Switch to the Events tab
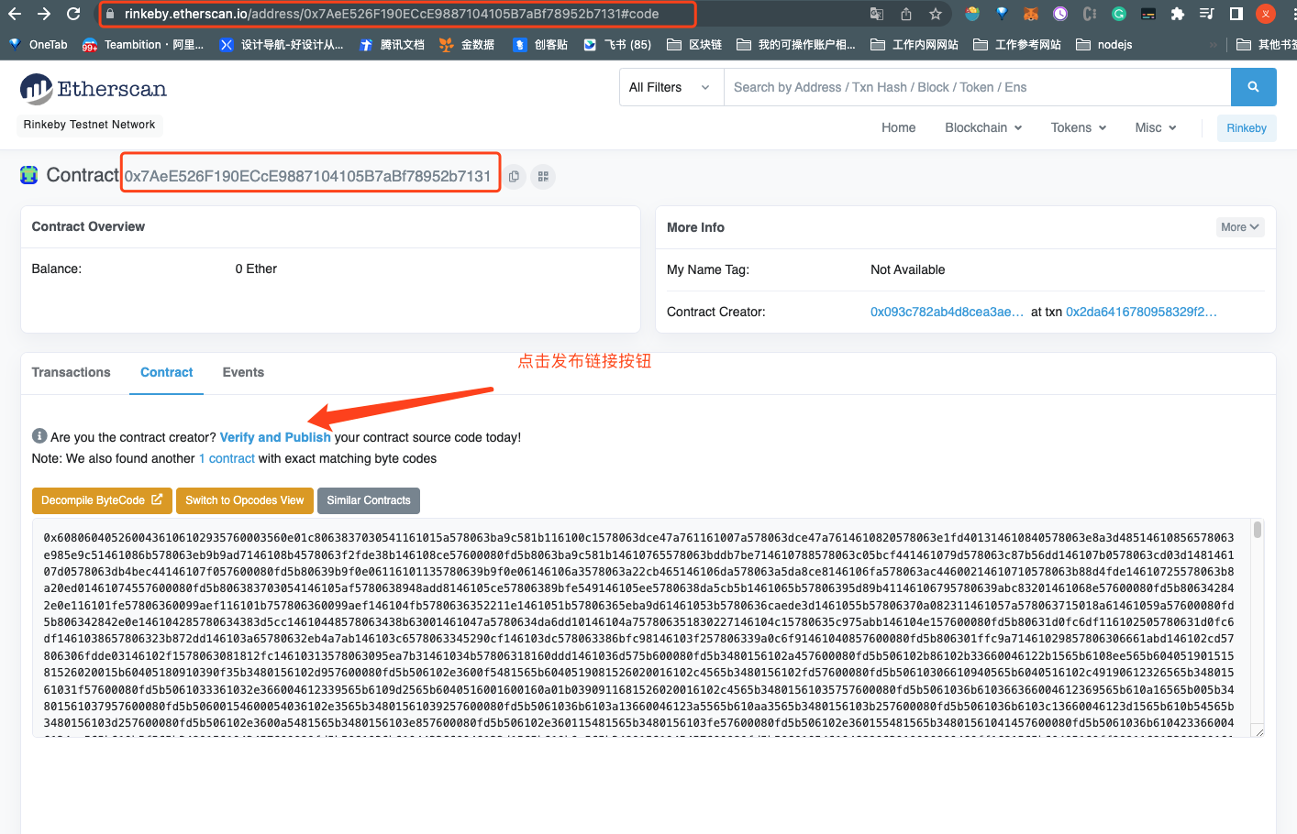 pyautogui.click(x=242, y=372)
